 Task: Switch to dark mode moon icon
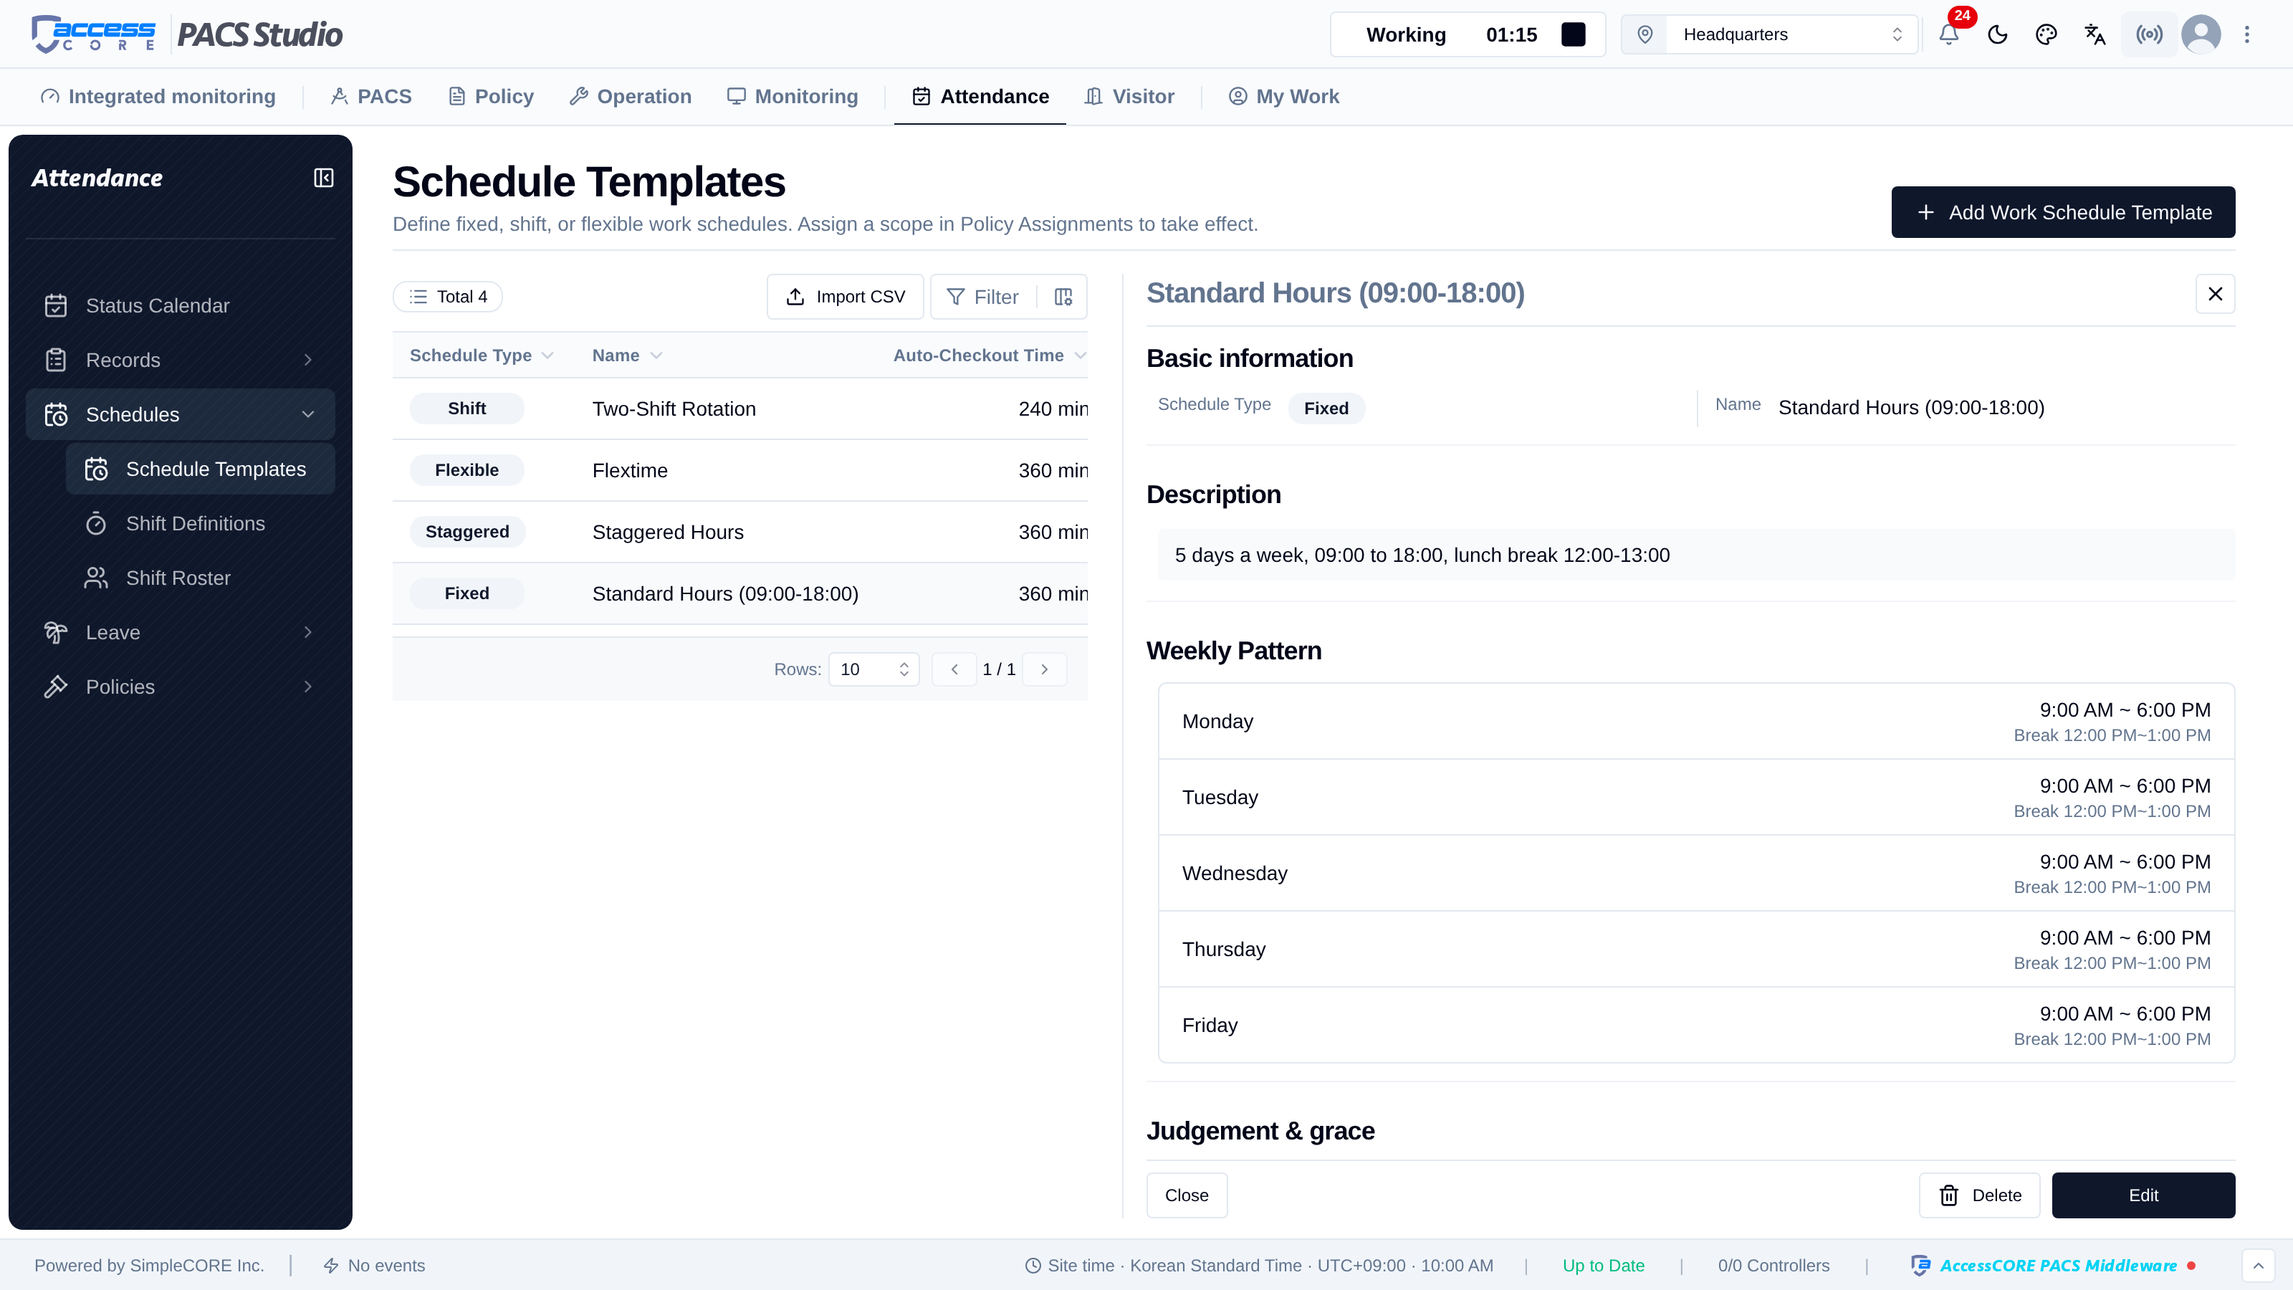(x=1998, y=34)
